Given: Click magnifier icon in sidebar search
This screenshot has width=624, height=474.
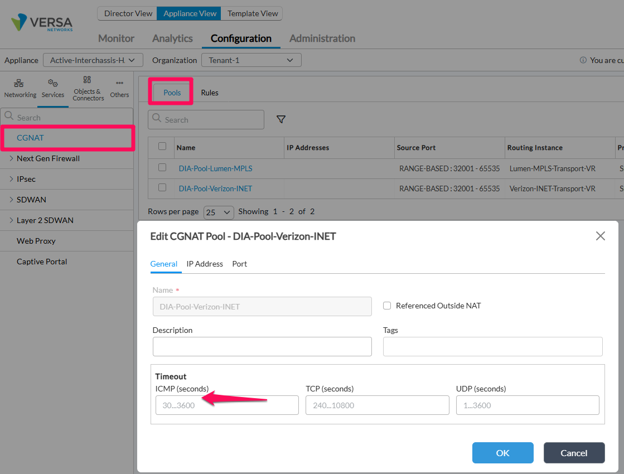Looking at the screenshot, I should click(x=9, y=116).
